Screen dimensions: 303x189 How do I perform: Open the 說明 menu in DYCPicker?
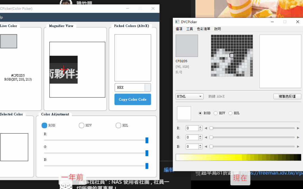coord(217,29)
